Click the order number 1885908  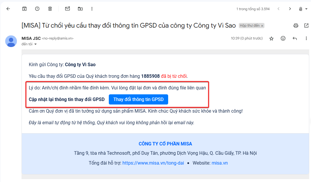(x=150, y=76)
